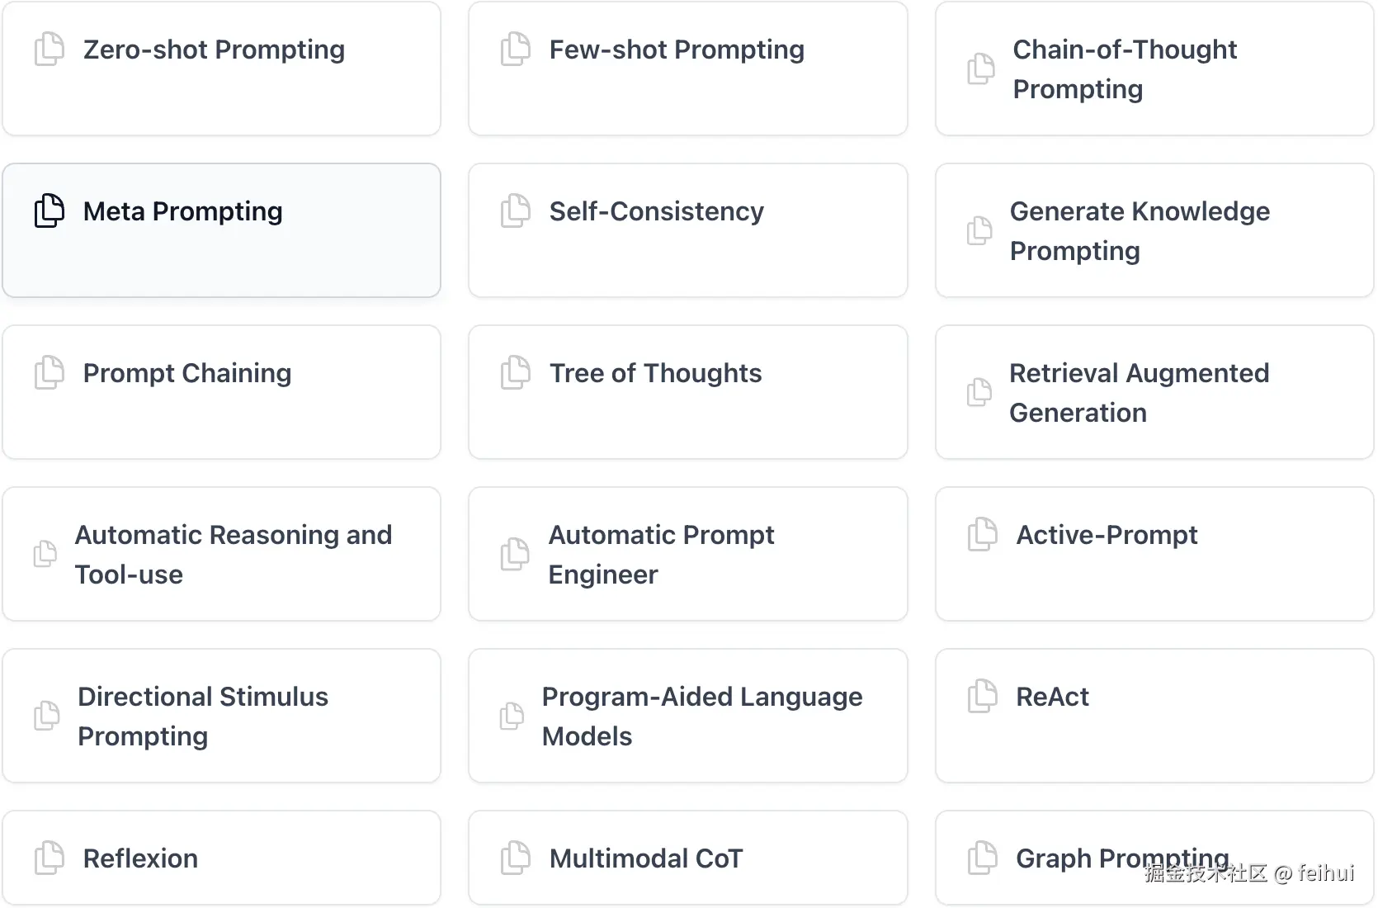Viewport: 1378px width, 908px height.
Task: Click the page icon next to Few-shot Prompting
Action: 515,50
